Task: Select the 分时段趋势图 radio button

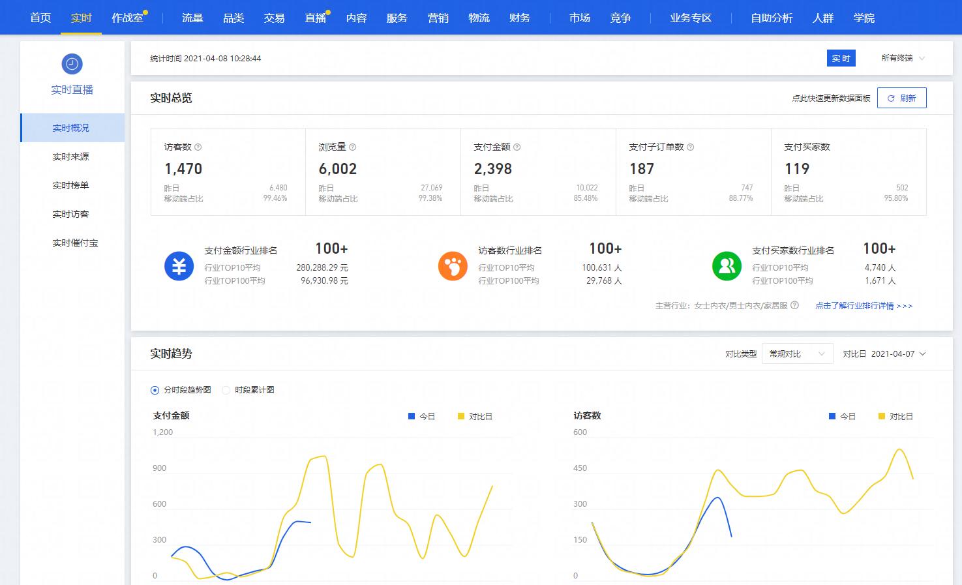Action: pyautogui.click(x=155, y=390)
